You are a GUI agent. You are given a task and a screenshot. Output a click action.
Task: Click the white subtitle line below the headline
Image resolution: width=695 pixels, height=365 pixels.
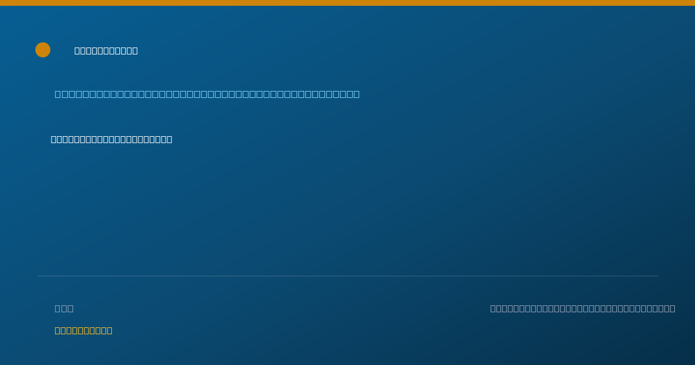click(x=111, y=139)
